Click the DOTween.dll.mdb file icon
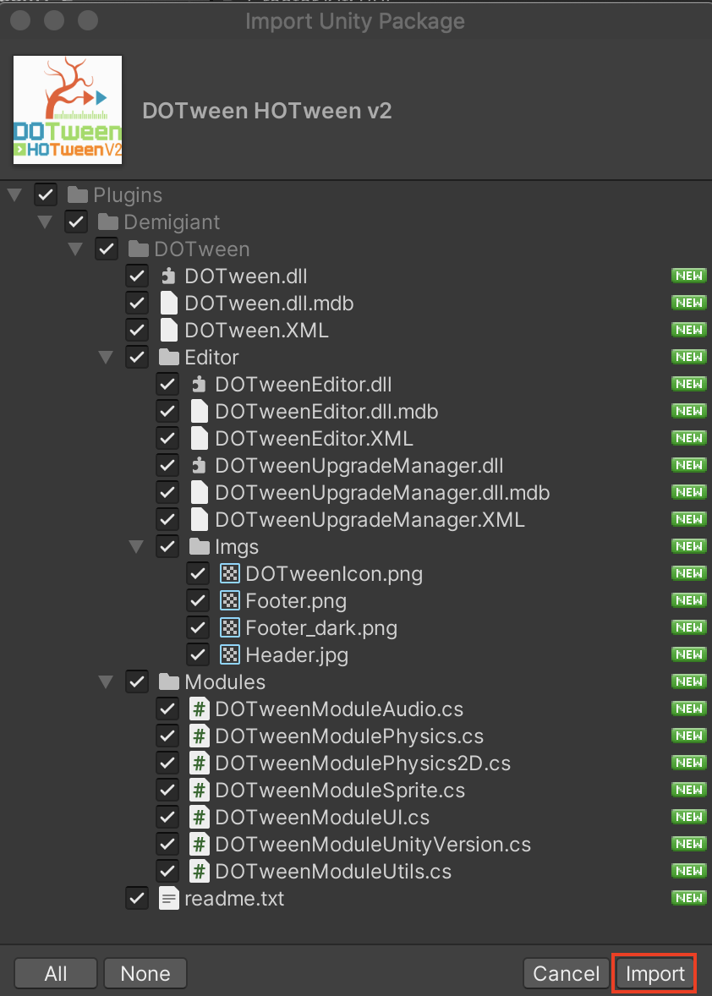The height and width of the screenshot is (996, 712). pos(168,303)
